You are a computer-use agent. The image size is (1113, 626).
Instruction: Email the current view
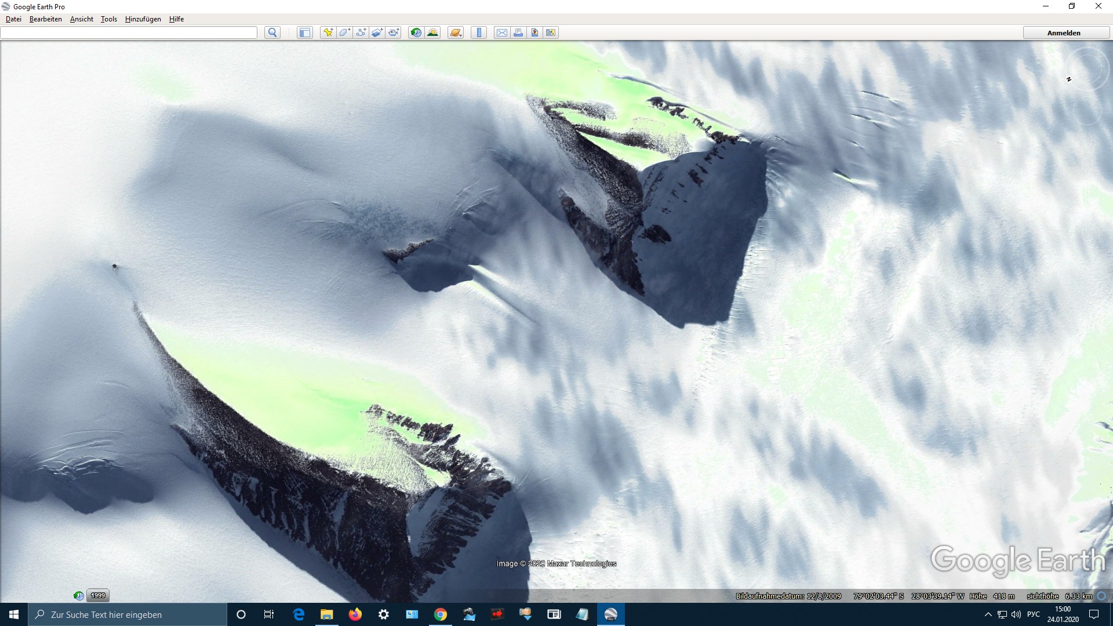point(502,32)
